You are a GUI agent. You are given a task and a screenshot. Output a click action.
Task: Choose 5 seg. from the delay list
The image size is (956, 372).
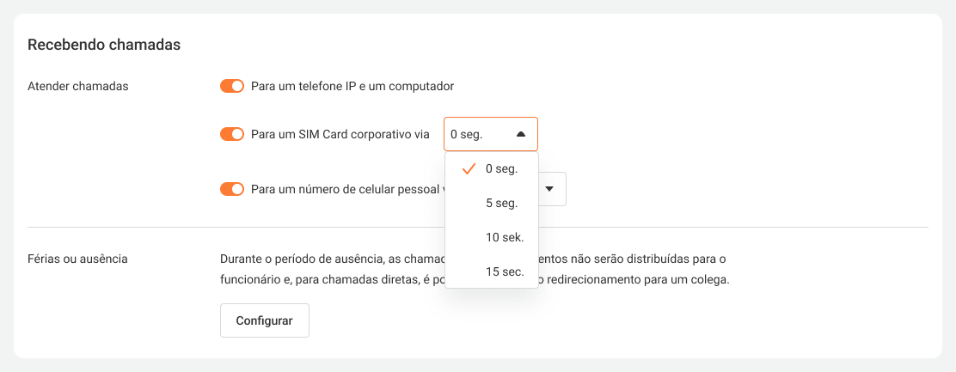pyautogui.click(x=501, y=204)
